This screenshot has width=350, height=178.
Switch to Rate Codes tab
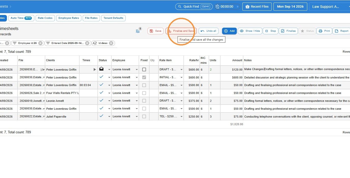pyautogui.click(x=45, y=18)
